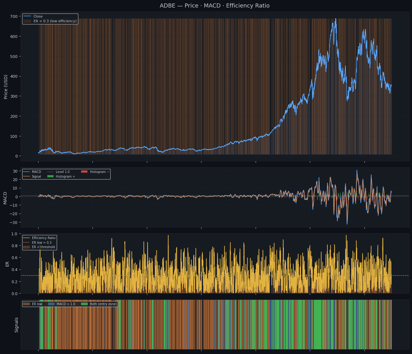
Task: Click the 'ER < threshold' legend label
Action: coord(43,247)
